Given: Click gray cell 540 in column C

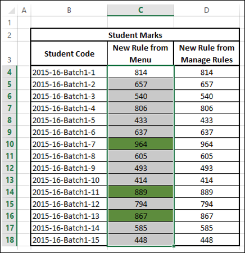Looking at the screenshot, I should coord(140,96).
